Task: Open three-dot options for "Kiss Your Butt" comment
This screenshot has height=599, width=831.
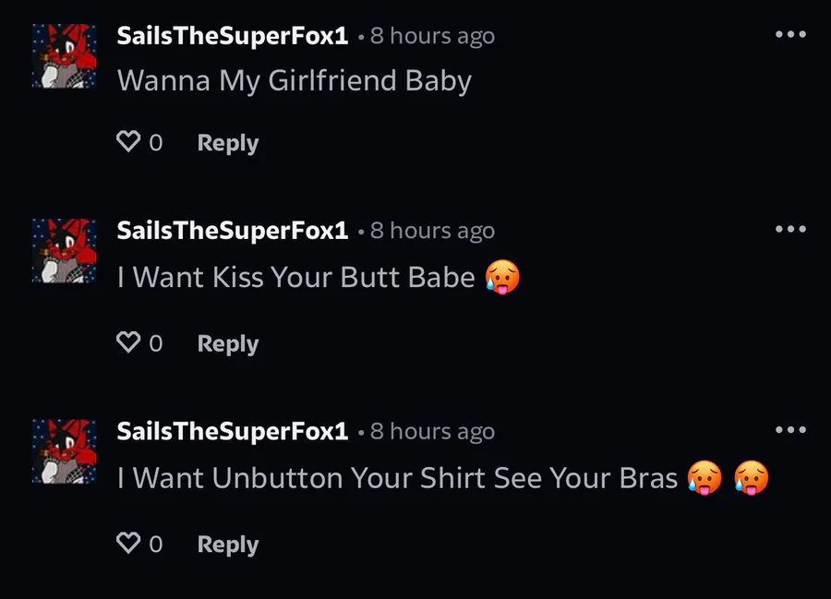Action: [790, 229]
